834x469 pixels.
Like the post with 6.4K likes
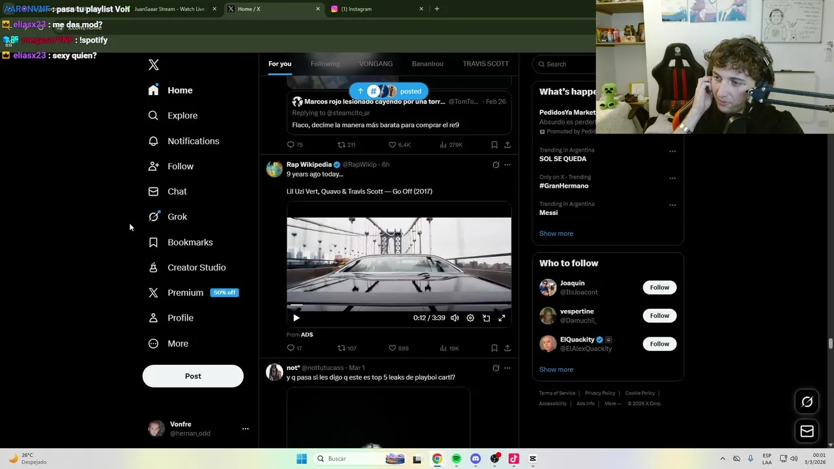(399, 145)
